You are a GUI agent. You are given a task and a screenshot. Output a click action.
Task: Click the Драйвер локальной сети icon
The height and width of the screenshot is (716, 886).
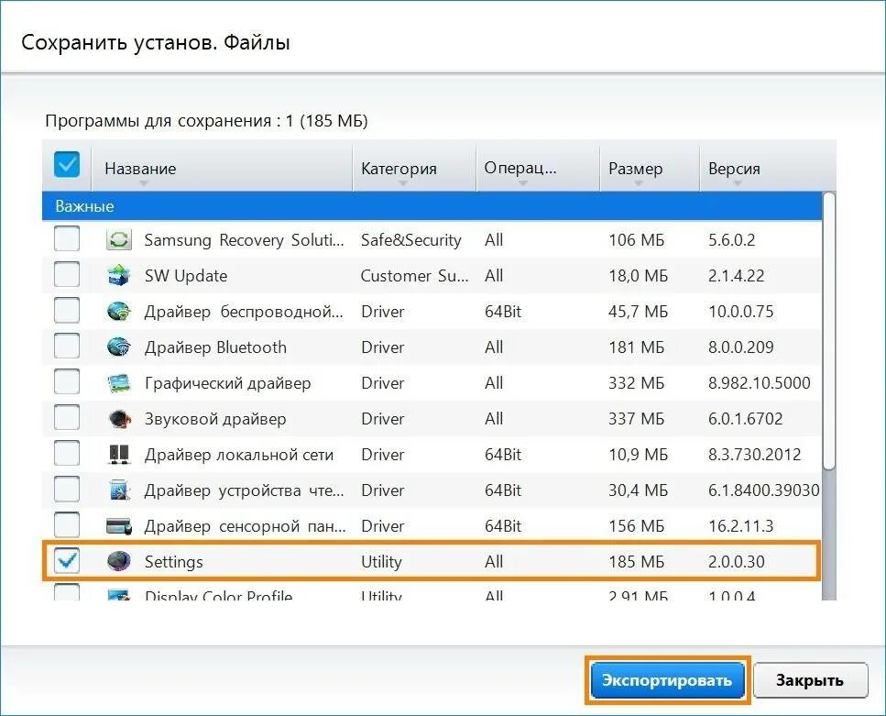coord(119,454)
